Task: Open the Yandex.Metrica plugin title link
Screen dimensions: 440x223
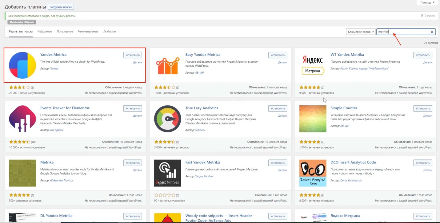Action: coord(53,55)
